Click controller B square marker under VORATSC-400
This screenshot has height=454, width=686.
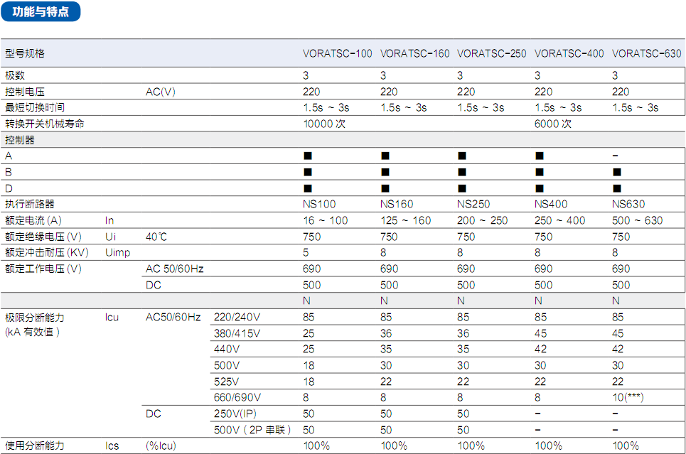click(540, 172)
